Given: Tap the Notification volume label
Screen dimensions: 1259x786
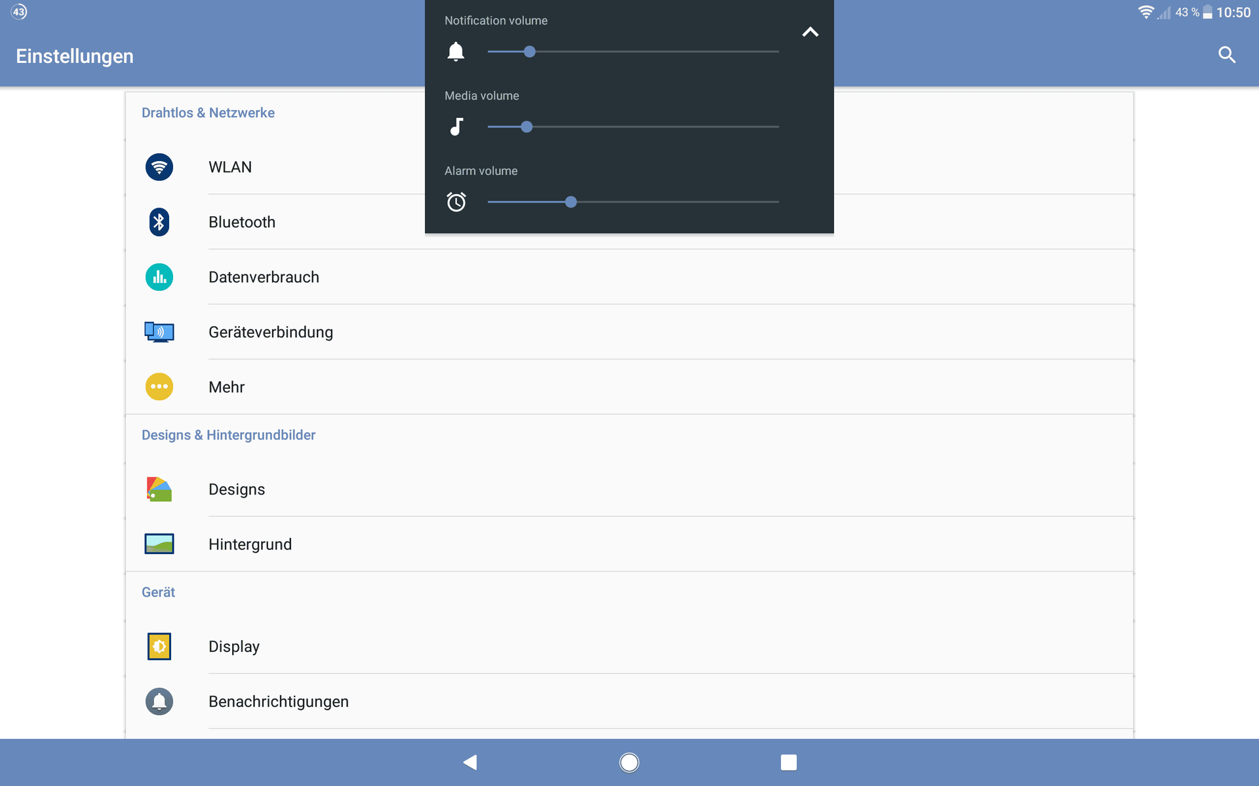Looking at the screenshot, I should 496,20.
